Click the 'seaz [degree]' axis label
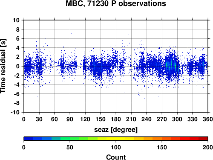Screen dimensions: 213x160 (x=116, y=130)
